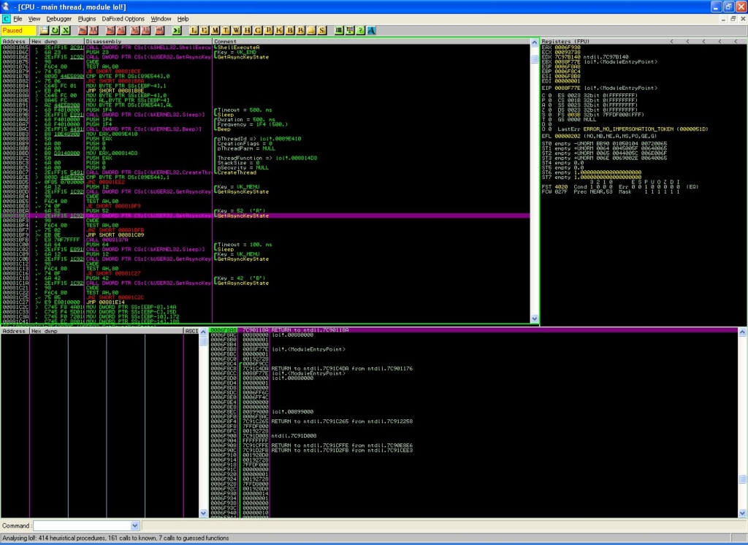Click the 'ShellExecuteA' comment line

pos(239,47)
